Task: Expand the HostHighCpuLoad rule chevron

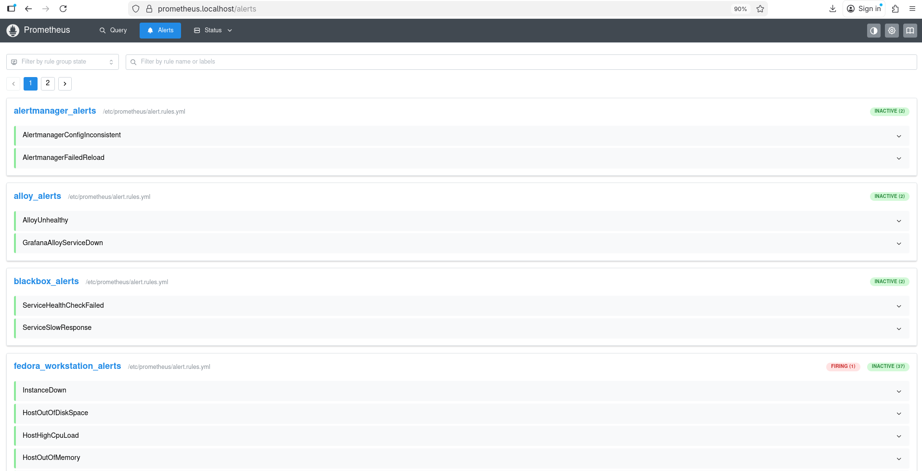Action: (x=899, y=436)
